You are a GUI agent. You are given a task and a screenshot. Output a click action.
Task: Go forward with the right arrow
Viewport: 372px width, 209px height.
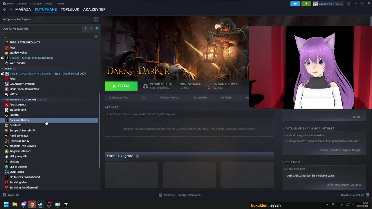(x=11, y=9)
